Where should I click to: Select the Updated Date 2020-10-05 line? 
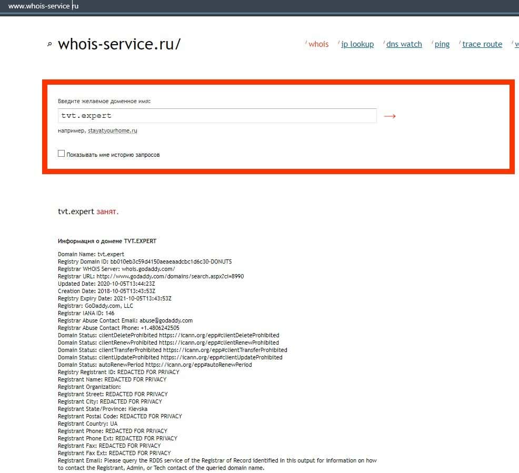tap(106, 284)
